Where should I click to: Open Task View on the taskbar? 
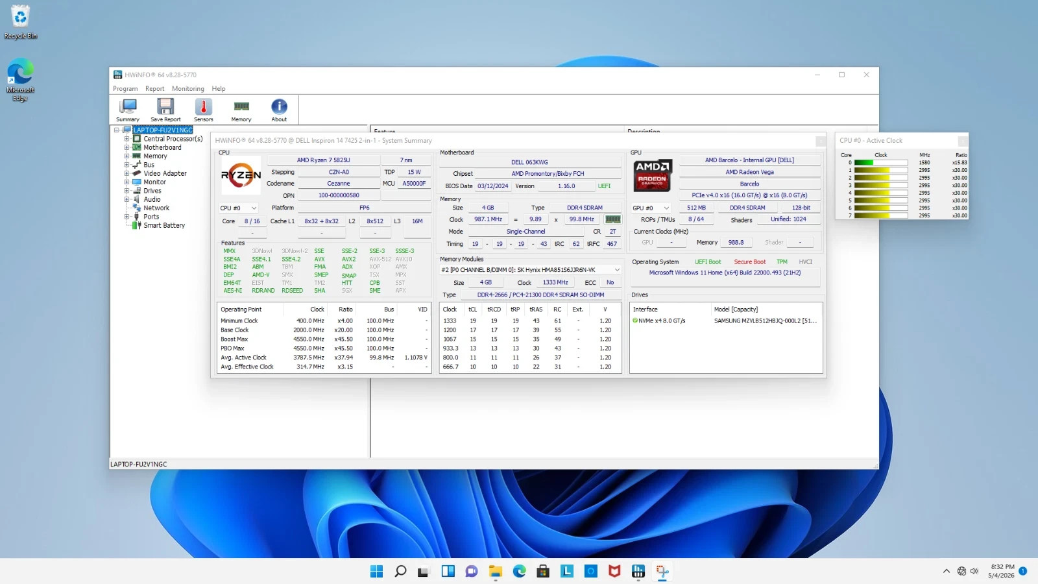pyautogui.click(x=424, y=571)
